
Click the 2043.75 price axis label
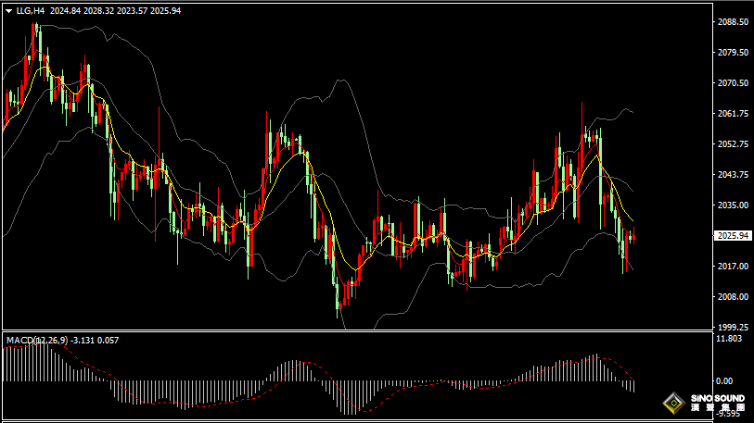pos(734,175)
